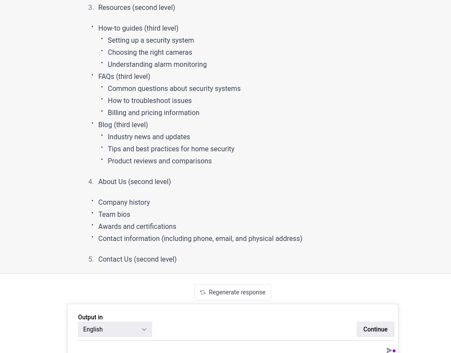Click the 'Contact Us (second level)' item
Screen dimensions: 451x353
point(137,259)
